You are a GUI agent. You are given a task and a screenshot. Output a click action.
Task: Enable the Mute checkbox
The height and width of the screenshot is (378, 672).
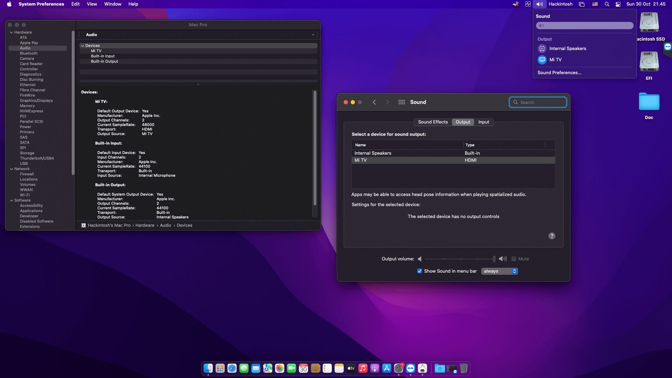(x=514, y=259)
